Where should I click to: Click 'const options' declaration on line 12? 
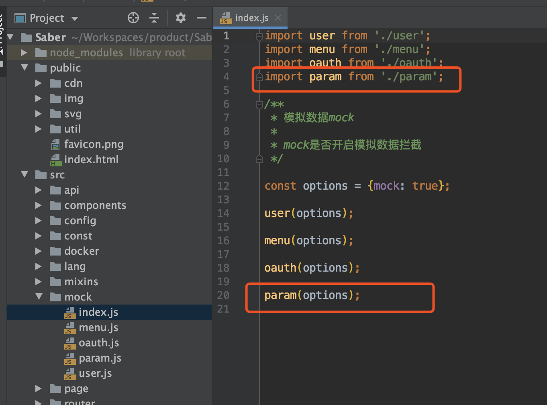pyautogui.click(x=306, y=186)
